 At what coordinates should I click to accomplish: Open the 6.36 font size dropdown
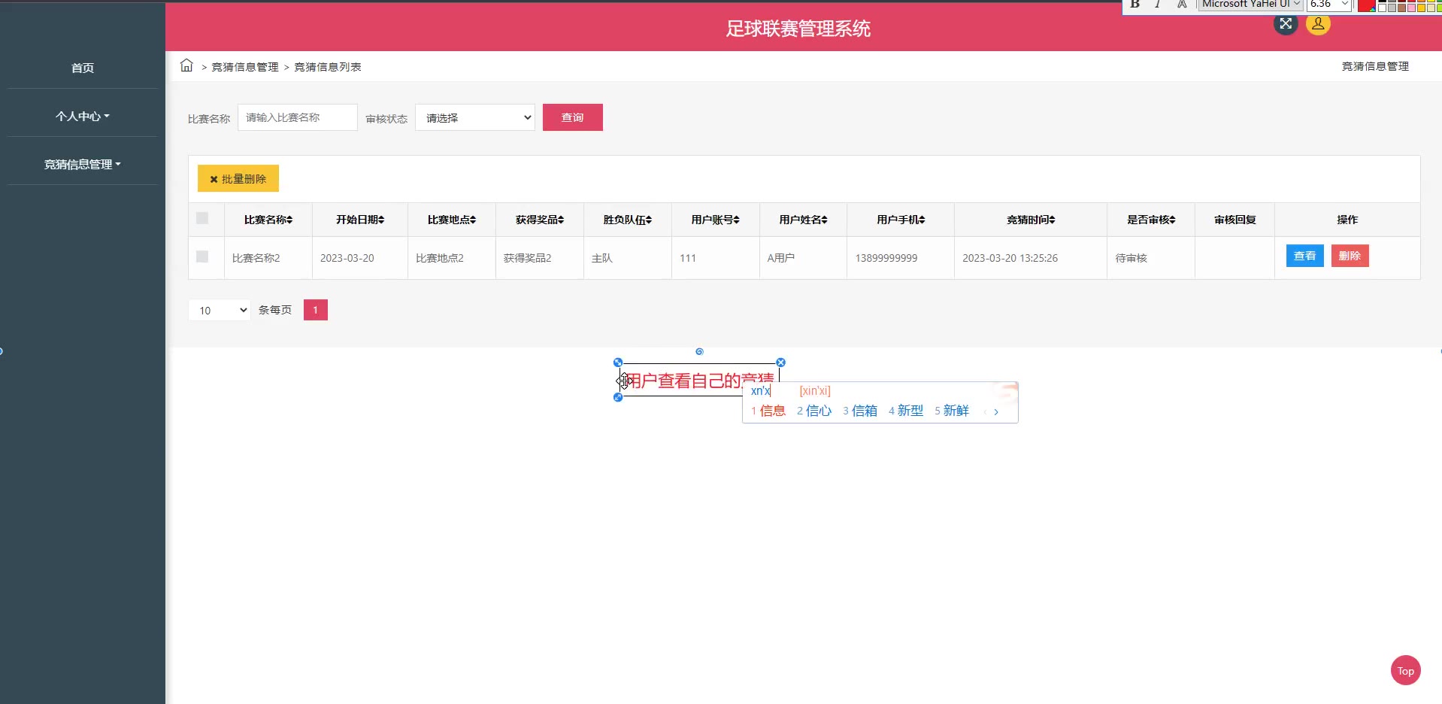point(1329,5)
